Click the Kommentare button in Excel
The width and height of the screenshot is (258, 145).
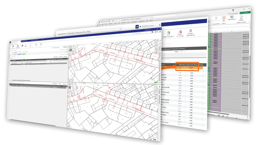233,14
